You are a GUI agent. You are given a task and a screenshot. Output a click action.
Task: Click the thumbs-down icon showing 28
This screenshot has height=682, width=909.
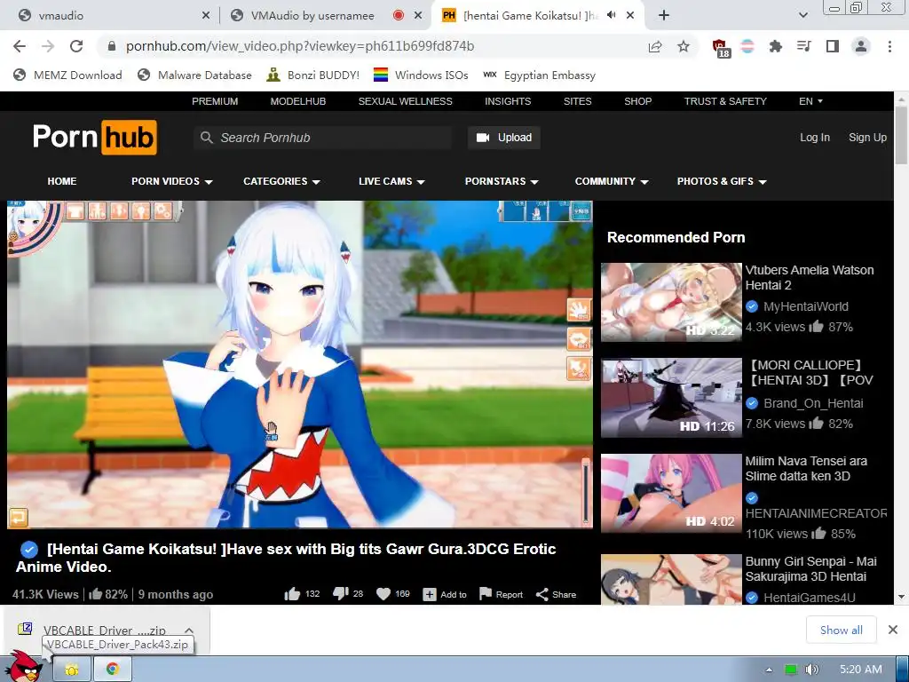point(341,594)
